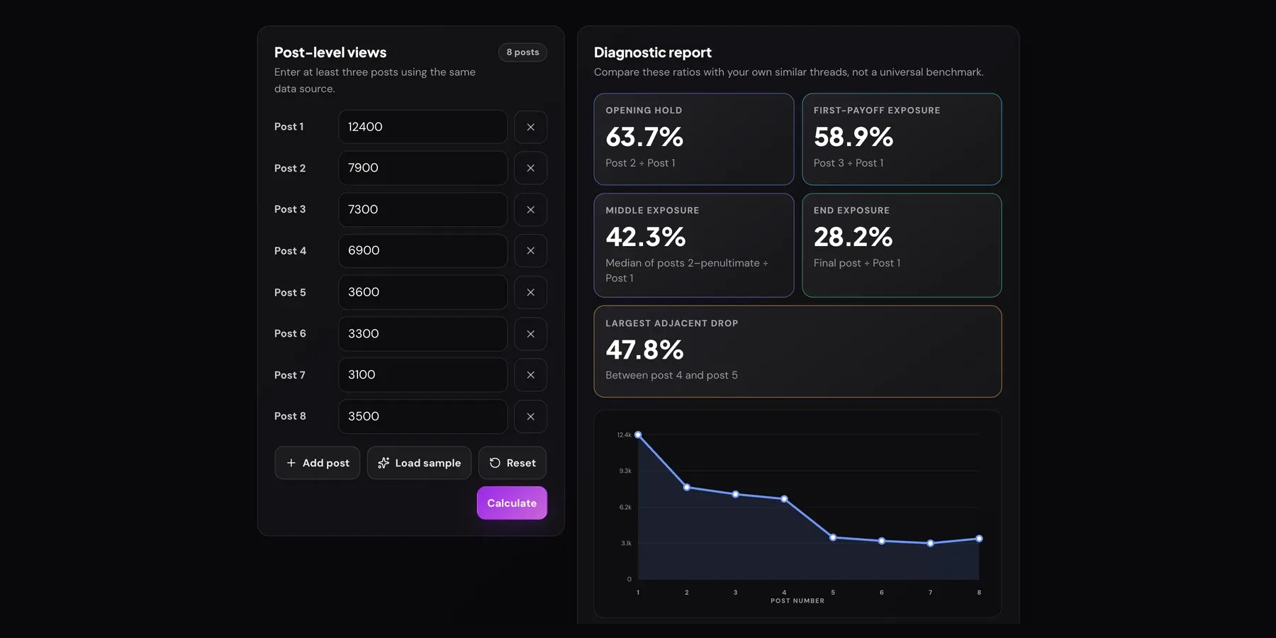
Task: Select the chart point at post 3
Action: [x=735, y=494]
